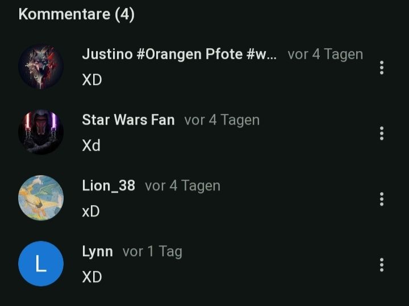Tap Lynn's XD comment text
This screenshot has width=409, height=306.
[92, 277]
